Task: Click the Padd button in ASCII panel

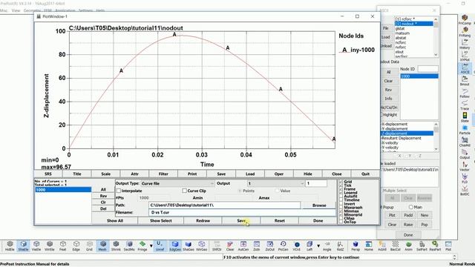Action: tap(408, 215)
